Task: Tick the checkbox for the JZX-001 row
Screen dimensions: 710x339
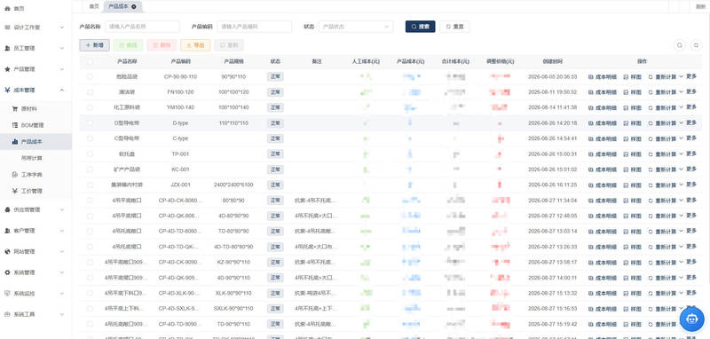Action: (x=90, y=185)
